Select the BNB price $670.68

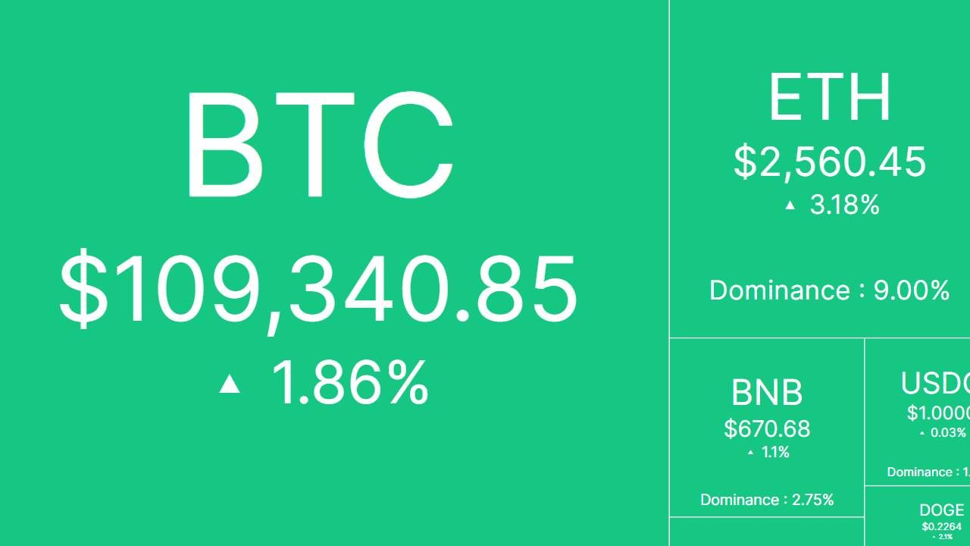coord(767,428)
